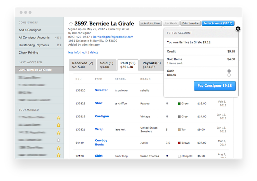
Task: Open Outstanding Payments in sidebar
Action: [x=39, y=45]
